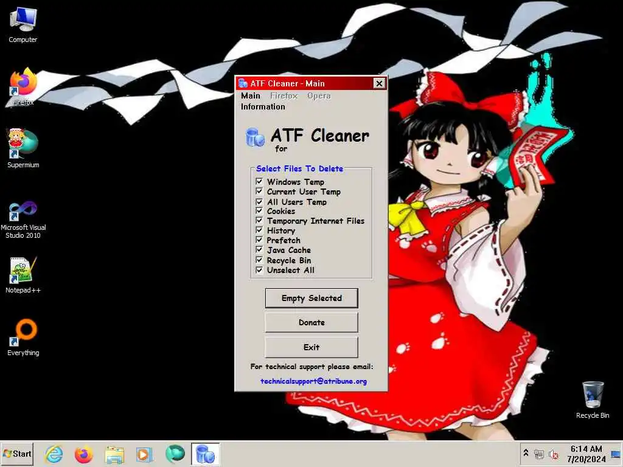The height and width of the screenshot is (467, 623).
Task: Click the taskbar clock showing 6:14 AM
Action: click(x=586, y=454)
